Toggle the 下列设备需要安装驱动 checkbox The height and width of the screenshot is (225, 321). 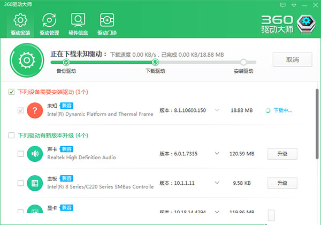point(12,92)
